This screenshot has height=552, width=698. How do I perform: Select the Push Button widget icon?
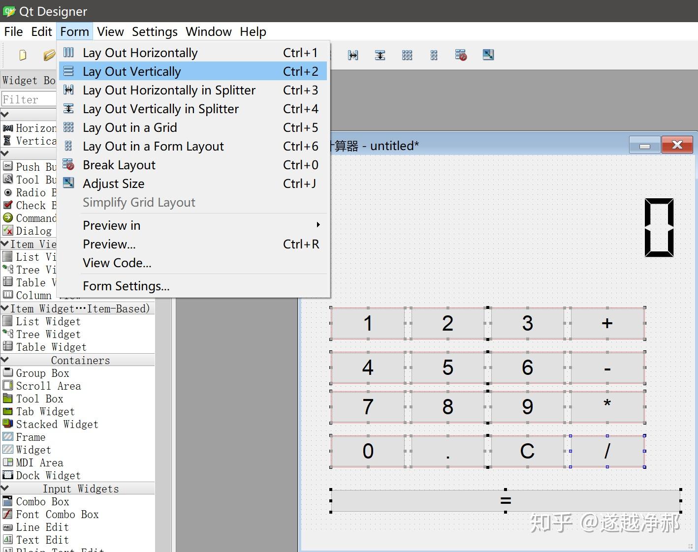8,166
